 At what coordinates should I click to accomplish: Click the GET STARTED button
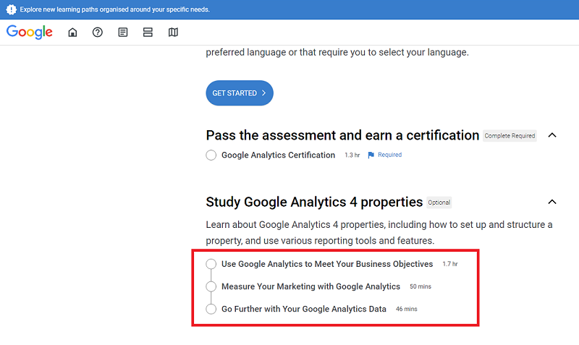(240, 93)
